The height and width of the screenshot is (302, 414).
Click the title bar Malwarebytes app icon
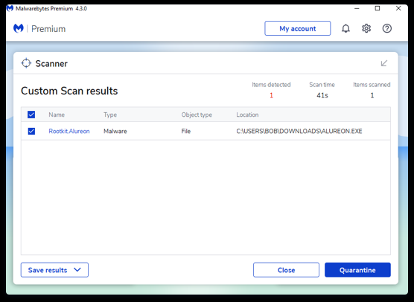click(x=10, y=9)
